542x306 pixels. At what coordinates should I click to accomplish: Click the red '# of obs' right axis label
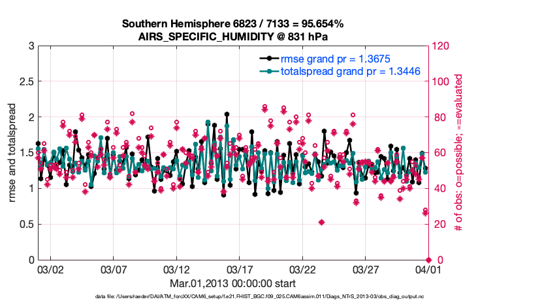[459, 153]
